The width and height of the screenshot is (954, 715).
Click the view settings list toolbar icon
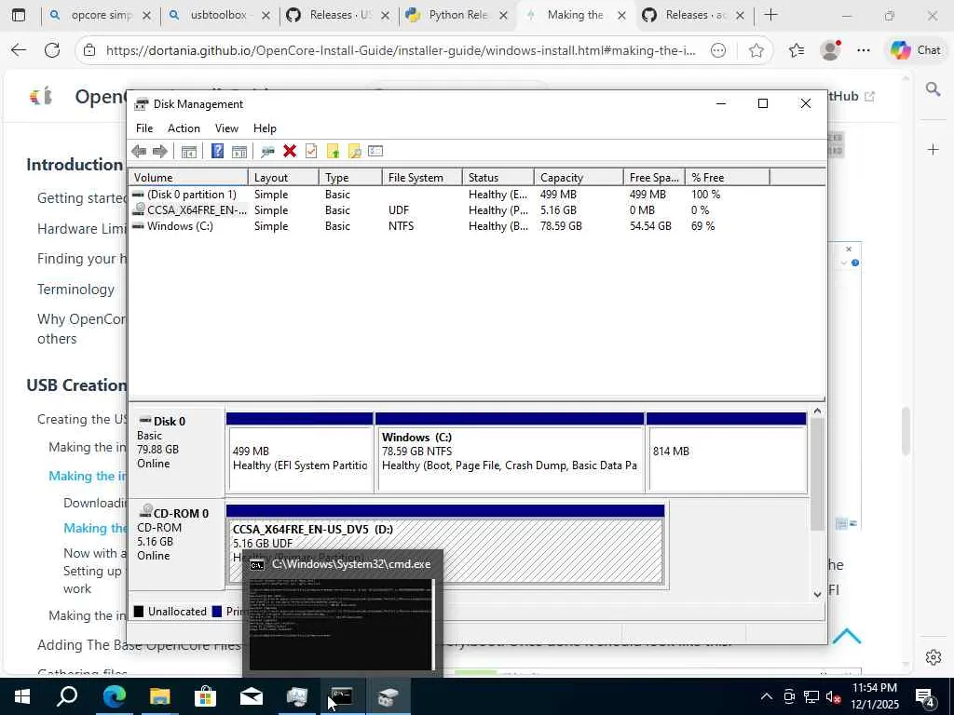point(375,151)
